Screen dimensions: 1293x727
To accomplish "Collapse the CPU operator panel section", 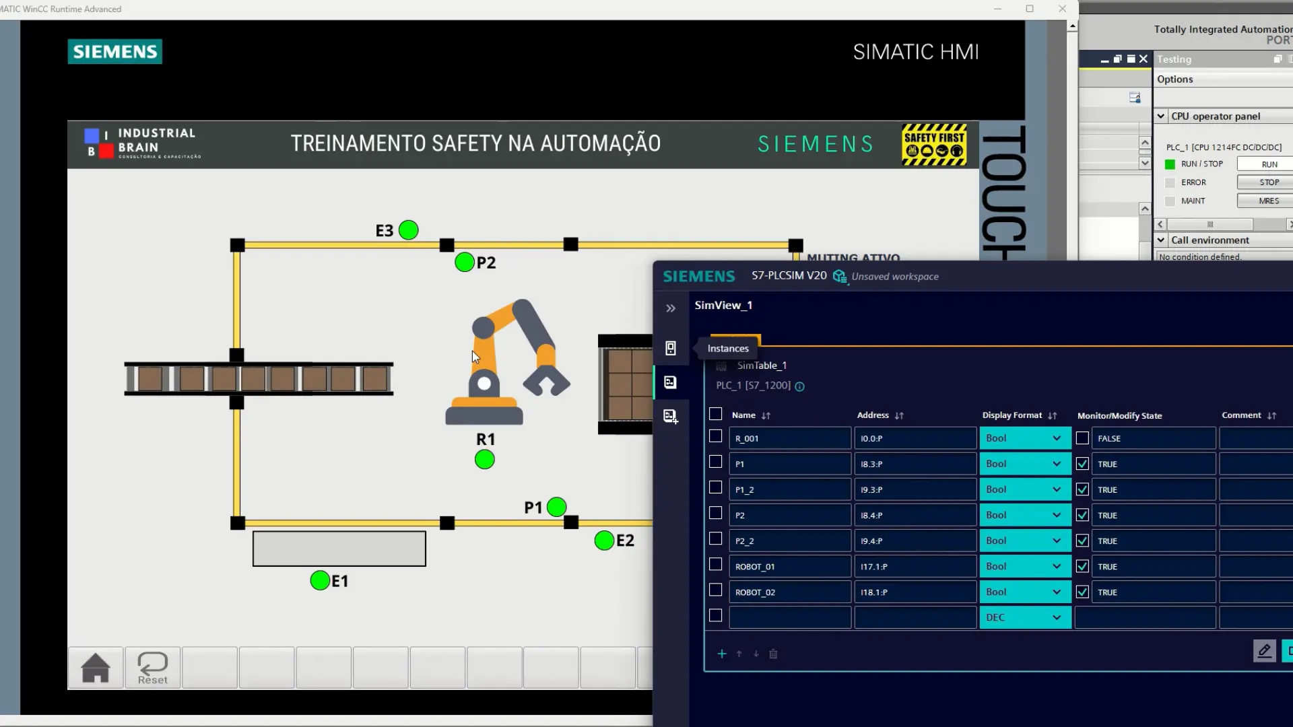I will click(1161, 116).
